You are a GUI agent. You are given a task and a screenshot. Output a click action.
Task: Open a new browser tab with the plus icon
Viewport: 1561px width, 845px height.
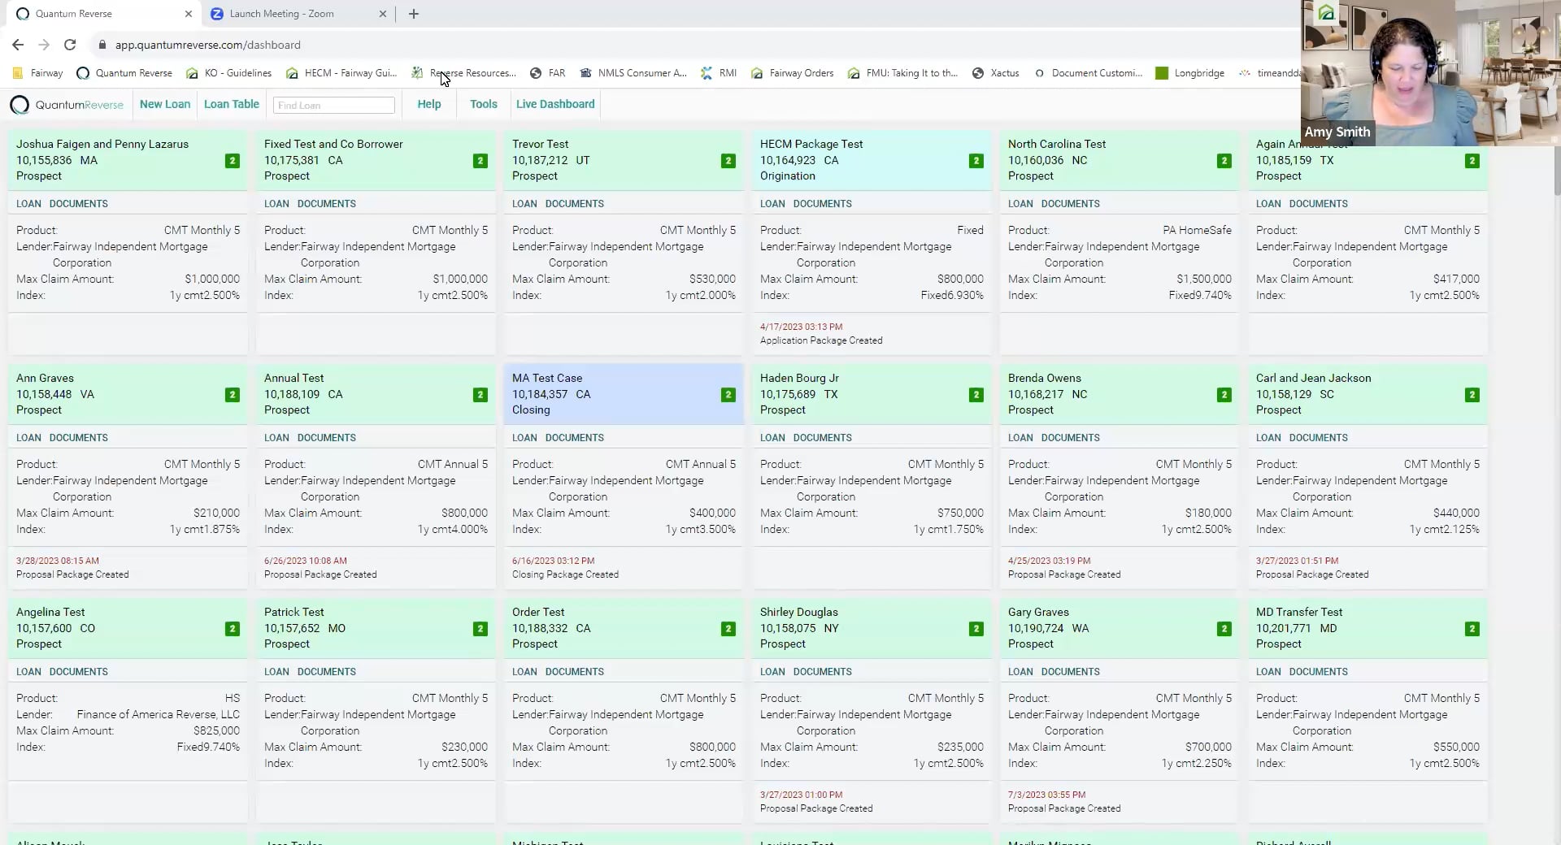413,14
